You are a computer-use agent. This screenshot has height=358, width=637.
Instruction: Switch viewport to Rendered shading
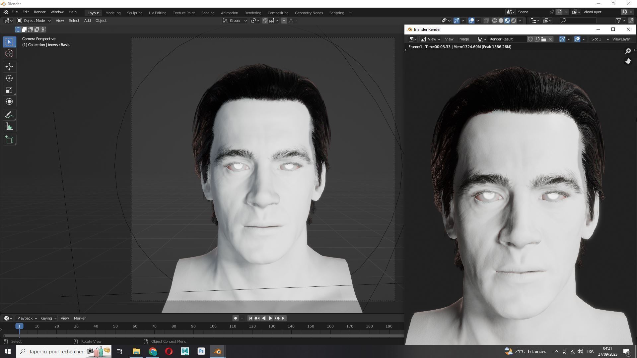(x=514, y=21)
